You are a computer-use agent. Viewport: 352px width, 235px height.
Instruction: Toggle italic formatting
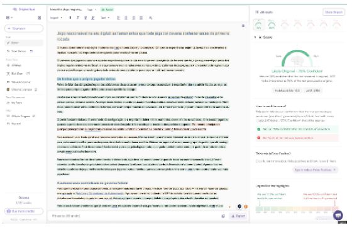click(78, 18)
